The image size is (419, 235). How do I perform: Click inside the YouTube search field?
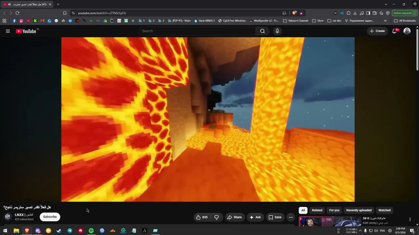click(x=197, y=31)
